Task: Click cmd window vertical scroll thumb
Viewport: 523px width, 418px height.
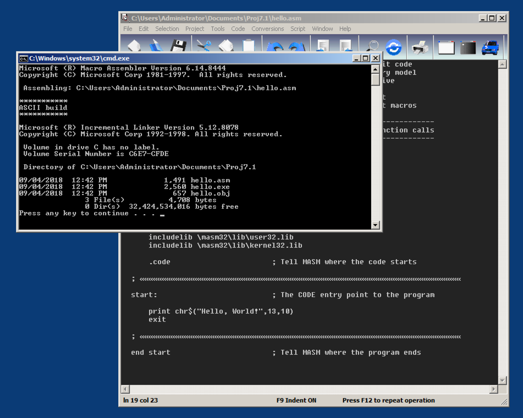Action: pyautogui.click(x=375, y=80)
